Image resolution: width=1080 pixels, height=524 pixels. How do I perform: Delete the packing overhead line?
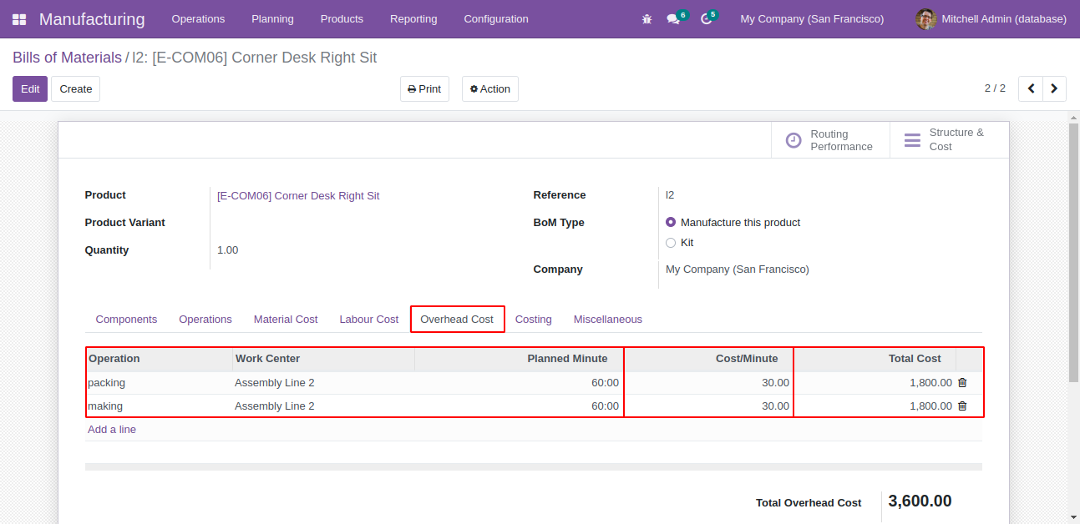point(962,383)
